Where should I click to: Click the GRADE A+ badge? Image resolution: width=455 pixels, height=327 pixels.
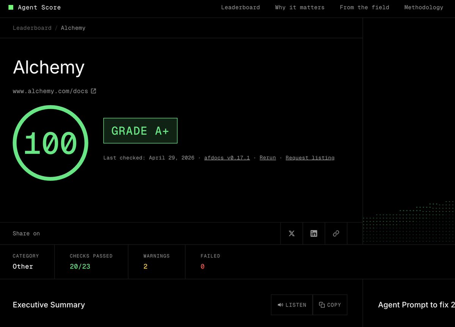(x=140, y=131)
